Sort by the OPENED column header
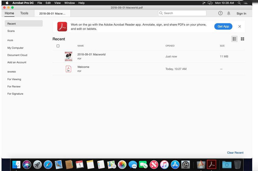 (170, 46)
